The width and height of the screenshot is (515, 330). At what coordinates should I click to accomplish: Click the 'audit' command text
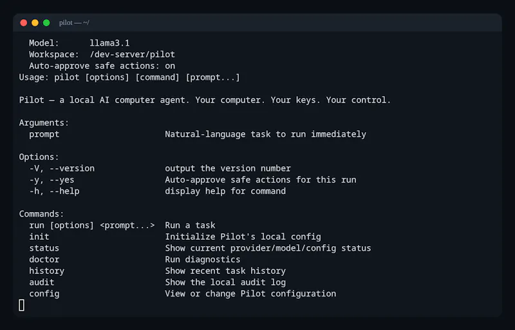tap(42, 282)
